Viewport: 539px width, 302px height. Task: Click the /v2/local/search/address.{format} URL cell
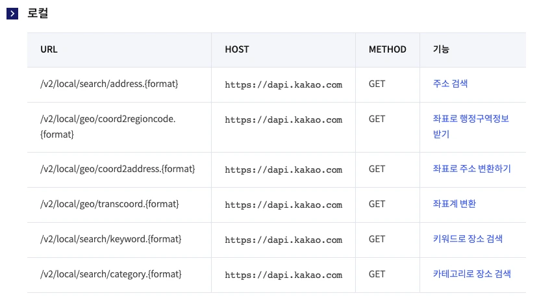(109, 84)
